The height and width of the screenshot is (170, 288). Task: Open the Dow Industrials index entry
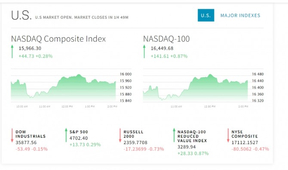point(31,134)
